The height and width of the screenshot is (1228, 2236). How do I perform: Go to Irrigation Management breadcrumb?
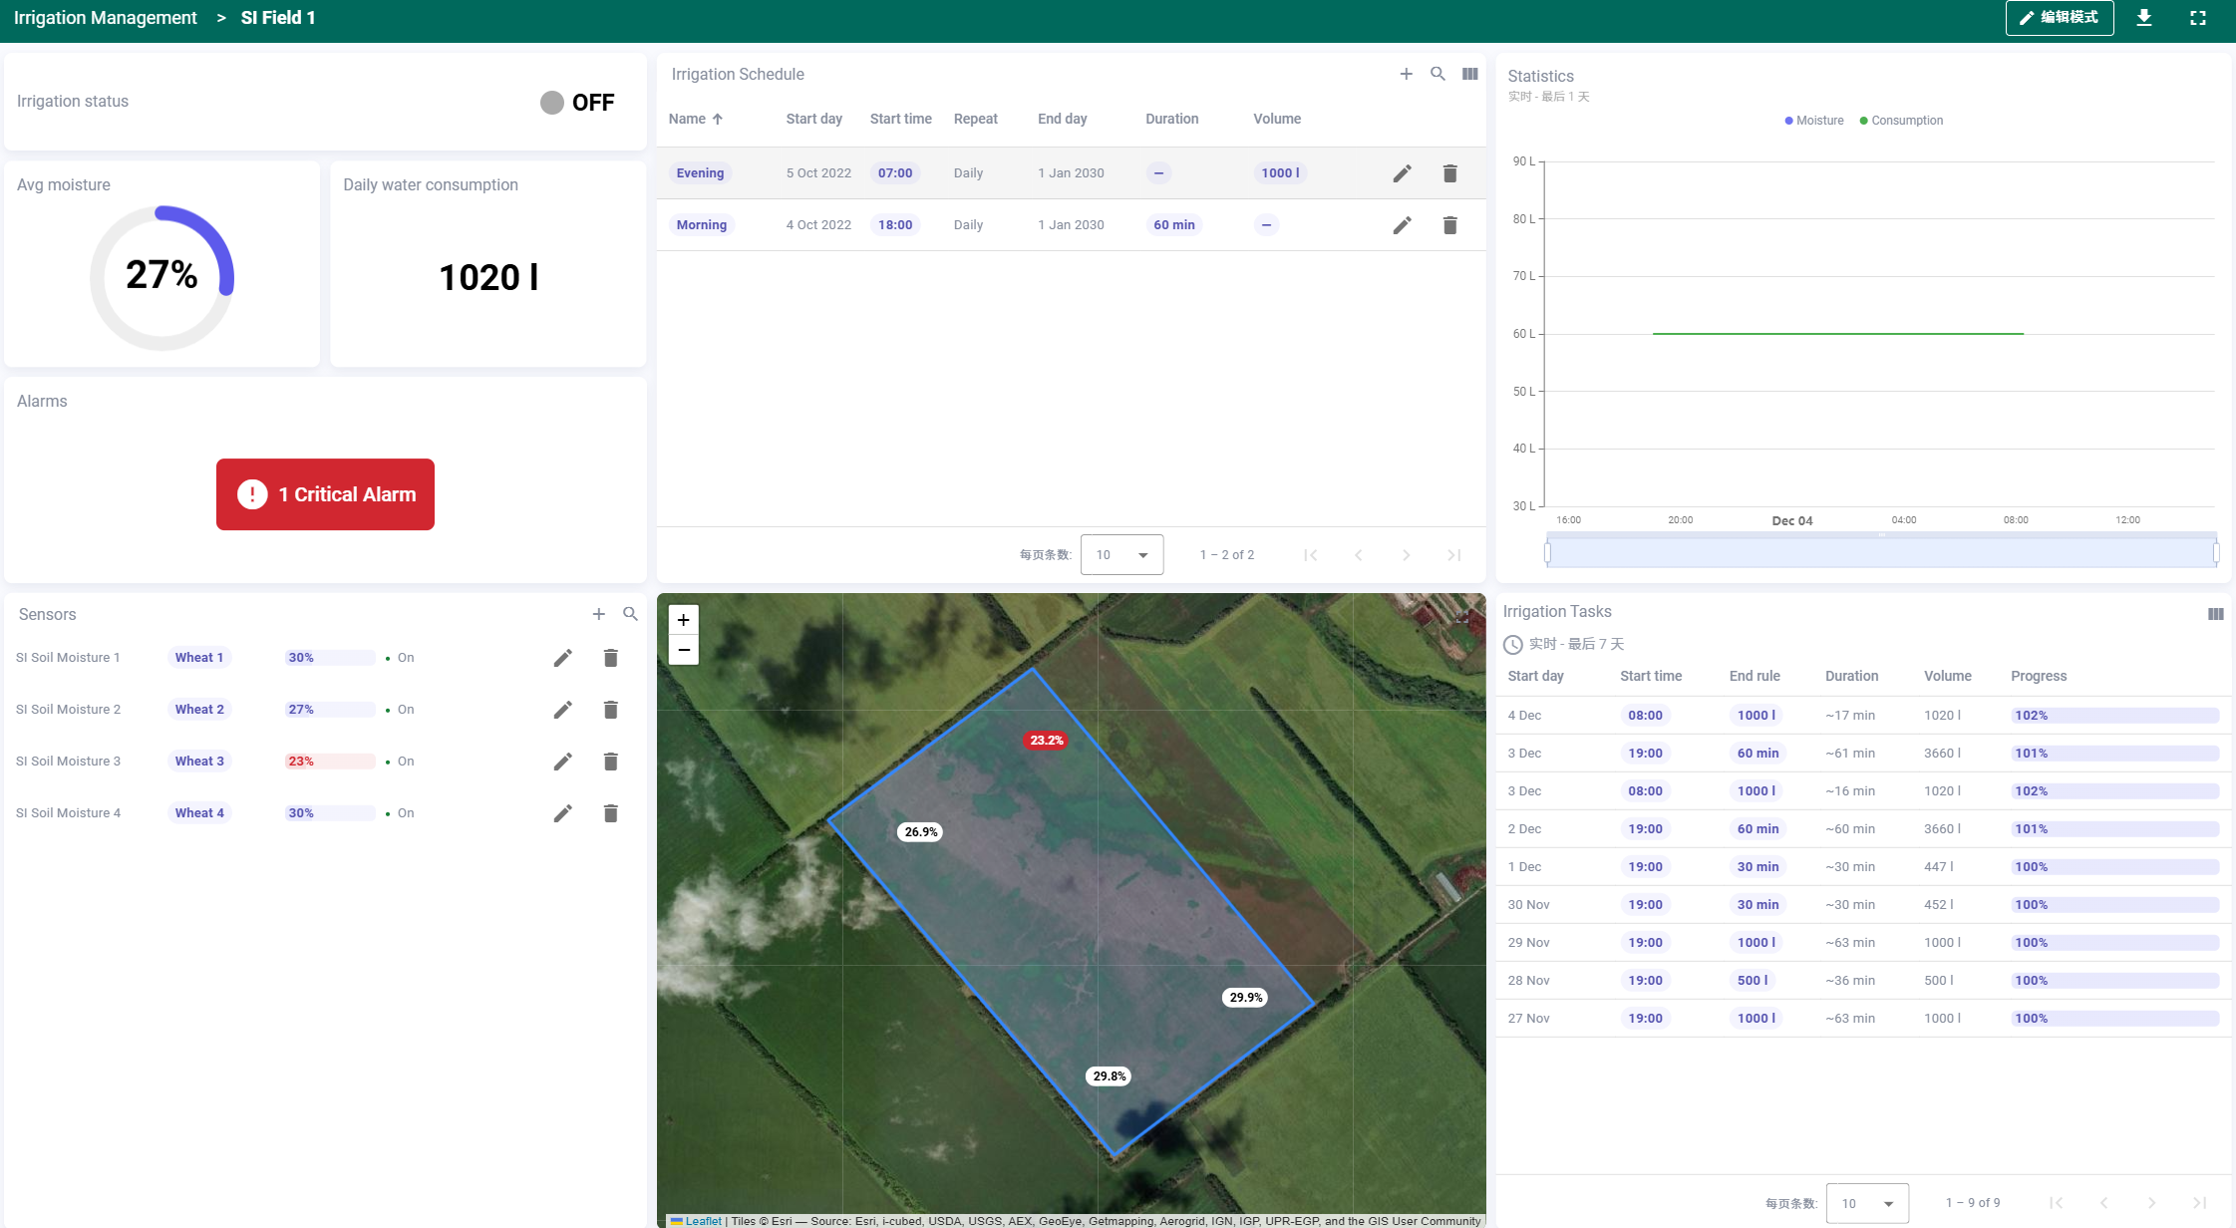[x=106, y=18]
